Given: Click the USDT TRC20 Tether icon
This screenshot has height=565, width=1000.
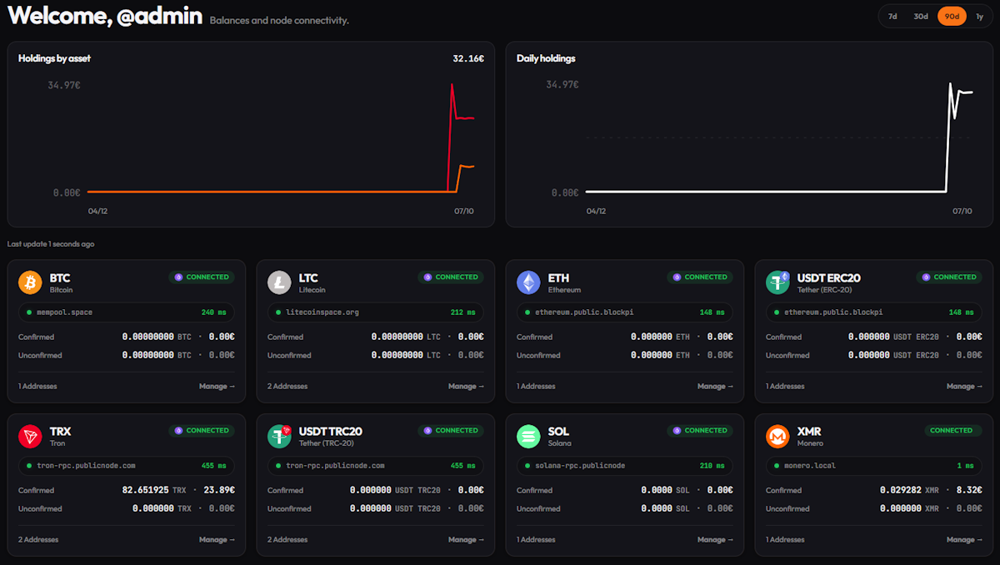Looking at the screenshot, I should [x=279, y=436].
